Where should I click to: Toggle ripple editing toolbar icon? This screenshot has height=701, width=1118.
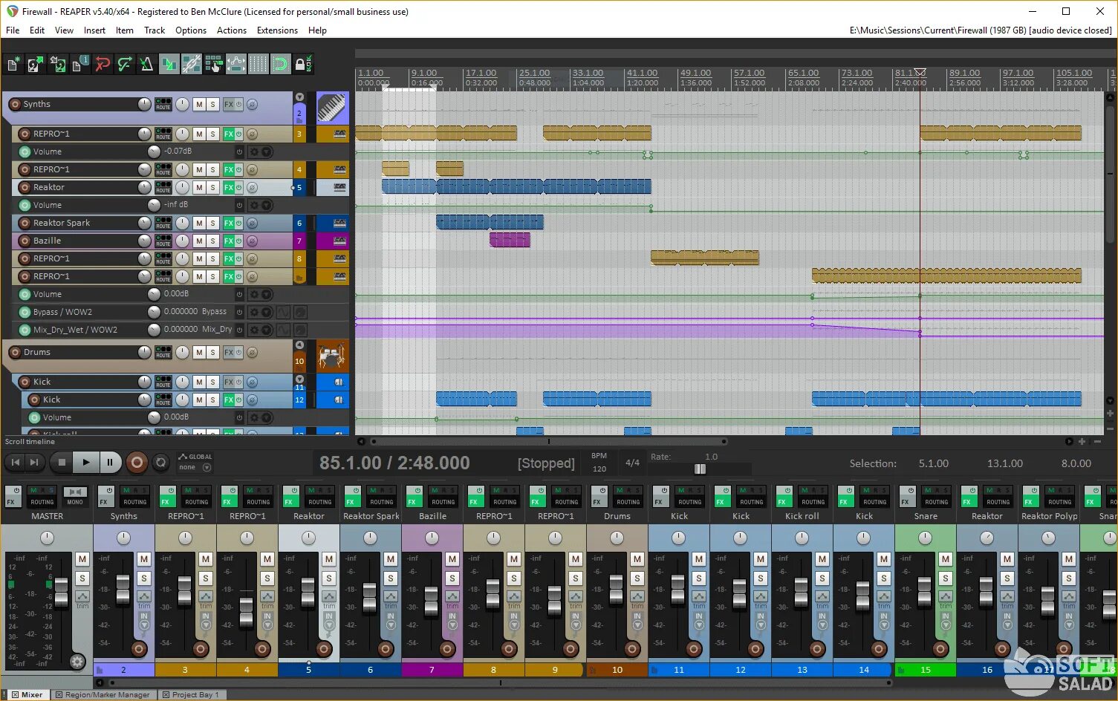(x=214, y=65)
